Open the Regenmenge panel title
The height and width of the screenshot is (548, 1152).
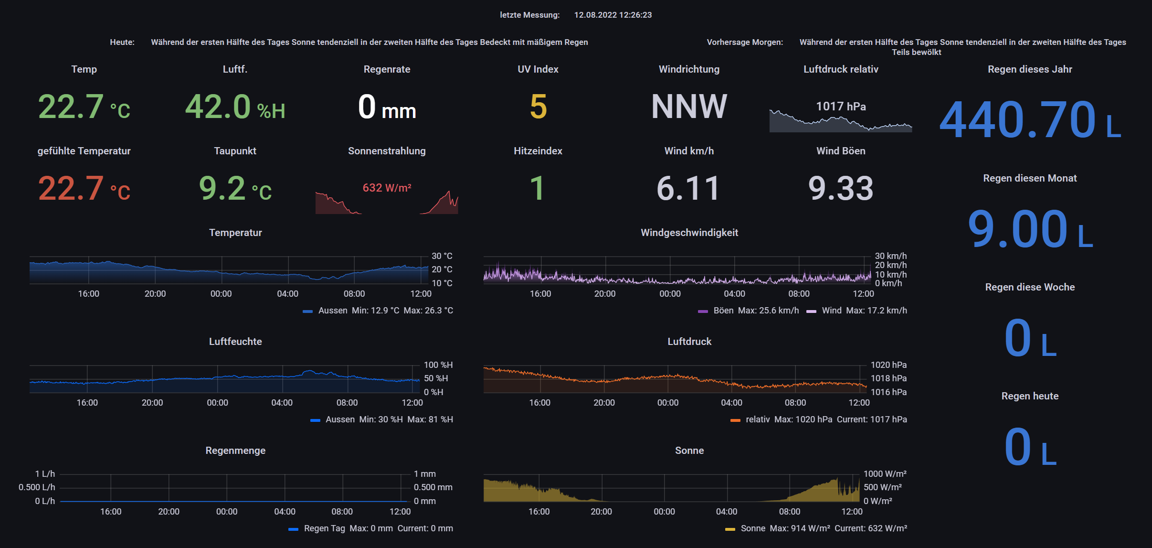235,451
